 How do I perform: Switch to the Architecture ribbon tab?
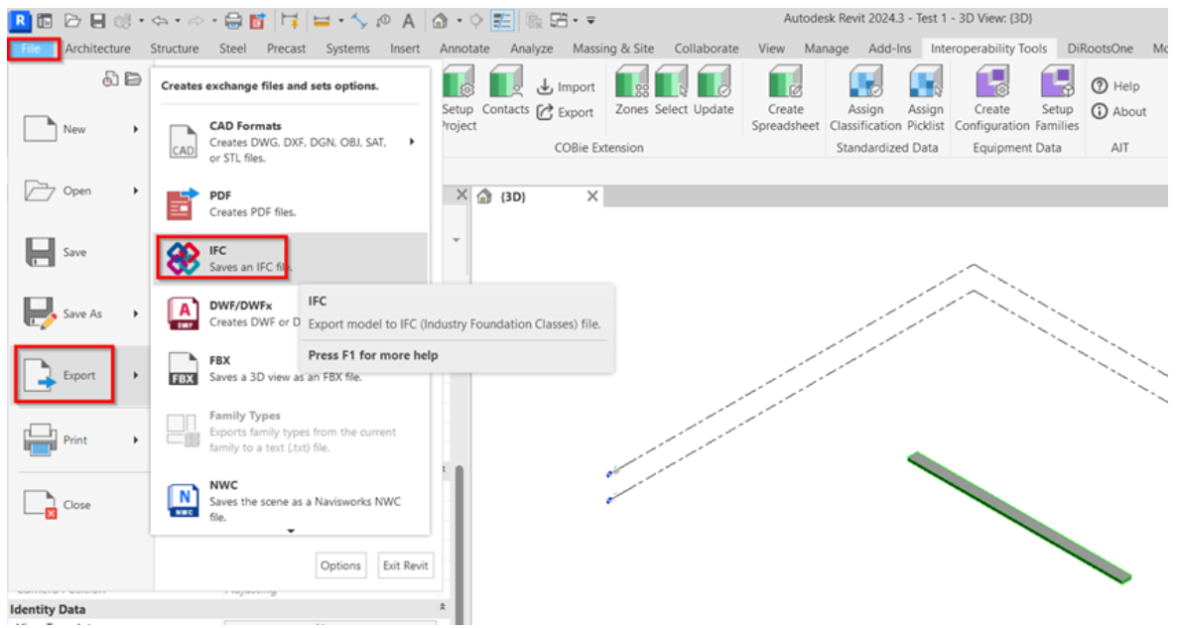coord(97,49)
